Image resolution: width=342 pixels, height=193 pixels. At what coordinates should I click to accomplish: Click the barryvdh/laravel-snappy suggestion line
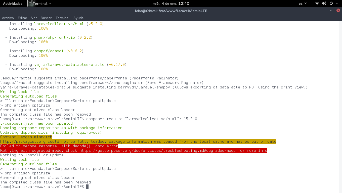point(154,87)
